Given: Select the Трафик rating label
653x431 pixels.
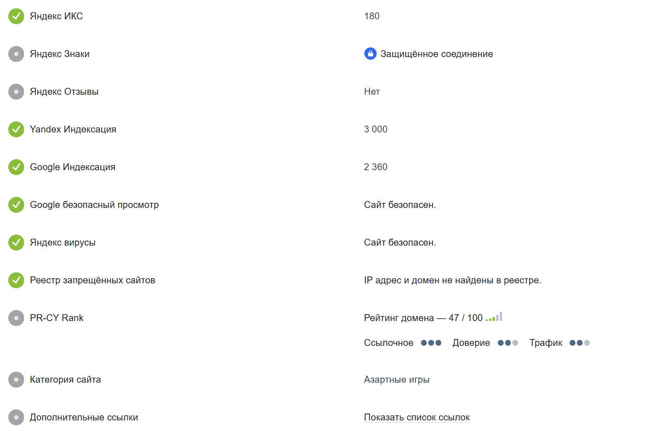Looking at the screenshot, I should pyautogui.click(x=545, y=343).
